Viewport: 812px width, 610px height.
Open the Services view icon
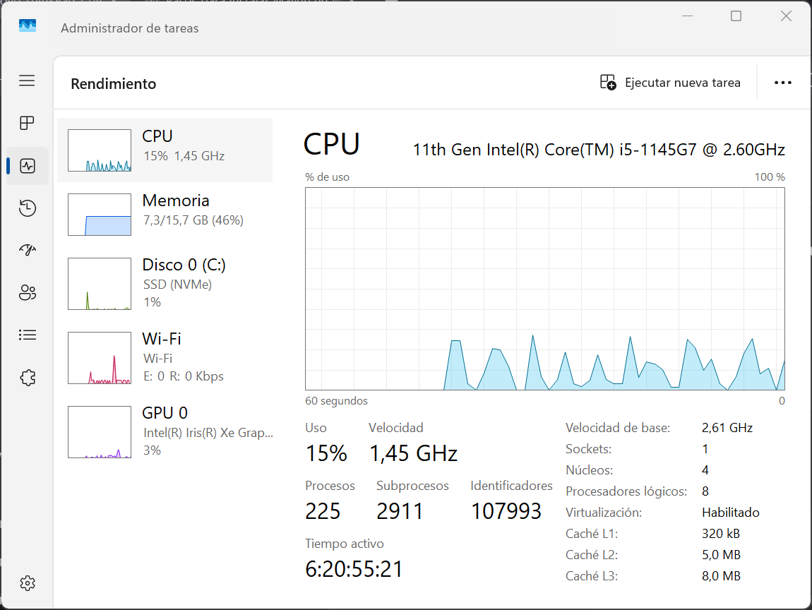coord(27,378)
